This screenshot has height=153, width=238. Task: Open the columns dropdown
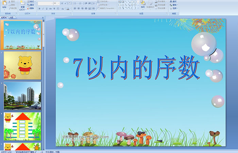point(94,9)
